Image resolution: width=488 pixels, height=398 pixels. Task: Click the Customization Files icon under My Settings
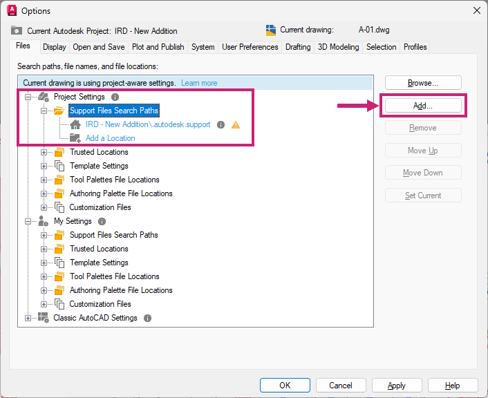coord(59,304)
